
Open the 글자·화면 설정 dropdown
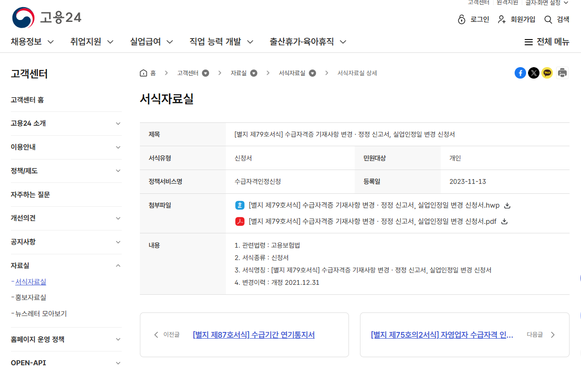[547, 2]
